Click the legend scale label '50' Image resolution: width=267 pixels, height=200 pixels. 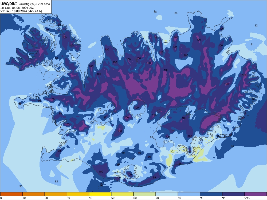click(x=113, y=198)
